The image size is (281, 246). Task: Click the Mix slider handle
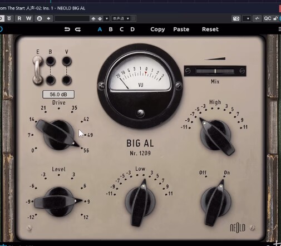pos(215,71)
